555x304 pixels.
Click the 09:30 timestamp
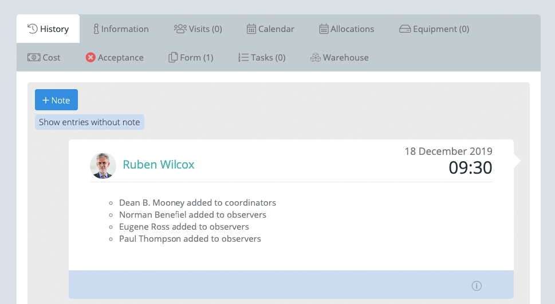470,167
